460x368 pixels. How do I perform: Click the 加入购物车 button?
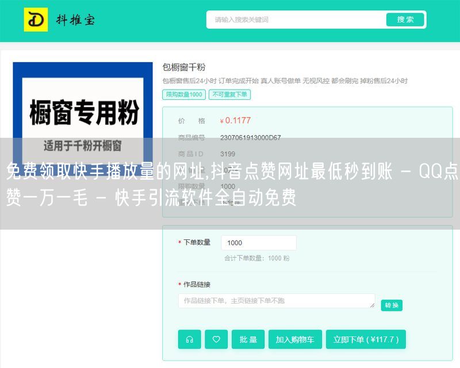[x=295, y=339]
